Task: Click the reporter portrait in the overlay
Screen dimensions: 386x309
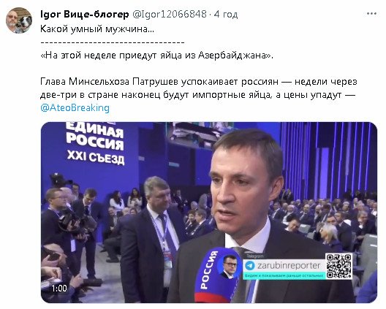Action: tap(230, 266)
